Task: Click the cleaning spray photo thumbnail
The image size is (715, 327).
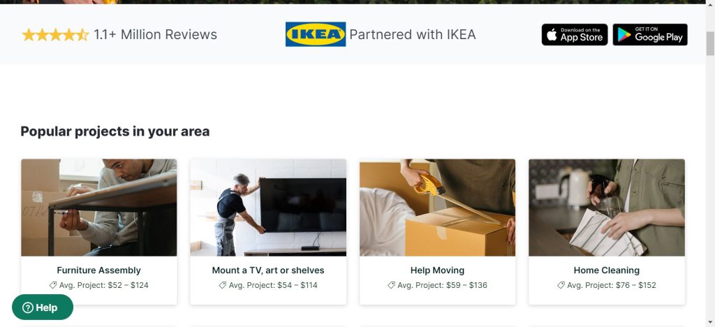Action: pos(607,208)
